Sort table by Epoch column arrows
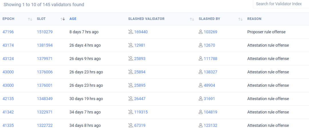The image size is (309, 130). (x=30, y=19)
